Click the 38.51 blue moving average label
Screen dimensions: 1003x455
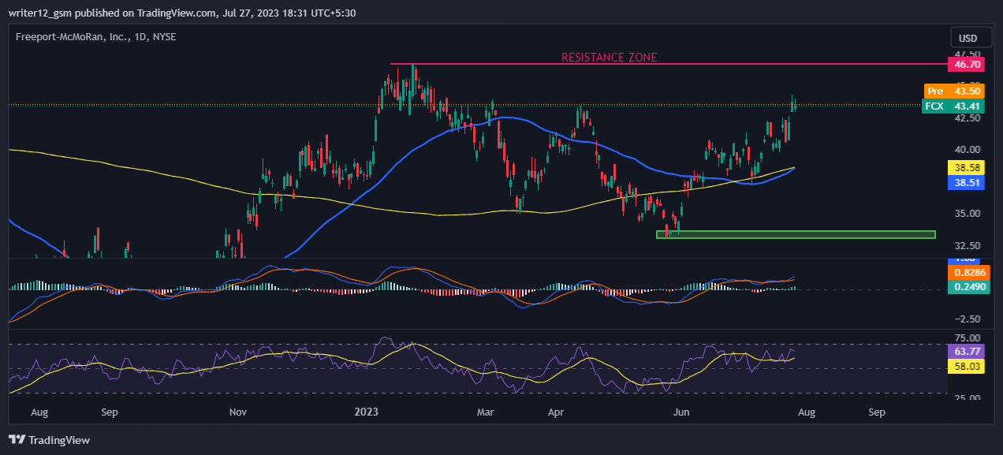[967, 181]
